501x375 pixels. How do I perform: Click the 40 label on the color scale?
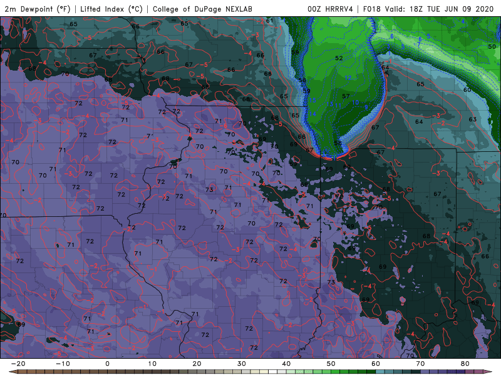point(286,364)
